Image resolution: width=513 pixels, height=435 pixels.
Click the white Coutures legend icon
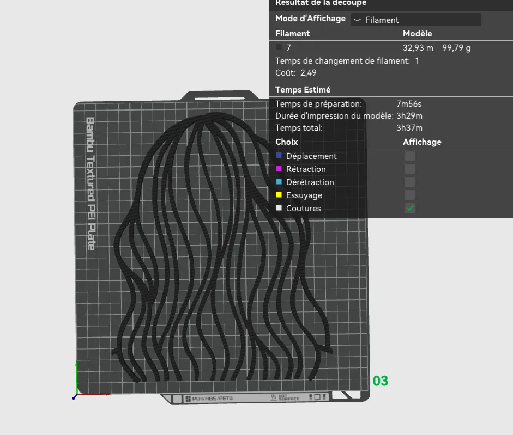pyautogui.click(x=279, y=208)
